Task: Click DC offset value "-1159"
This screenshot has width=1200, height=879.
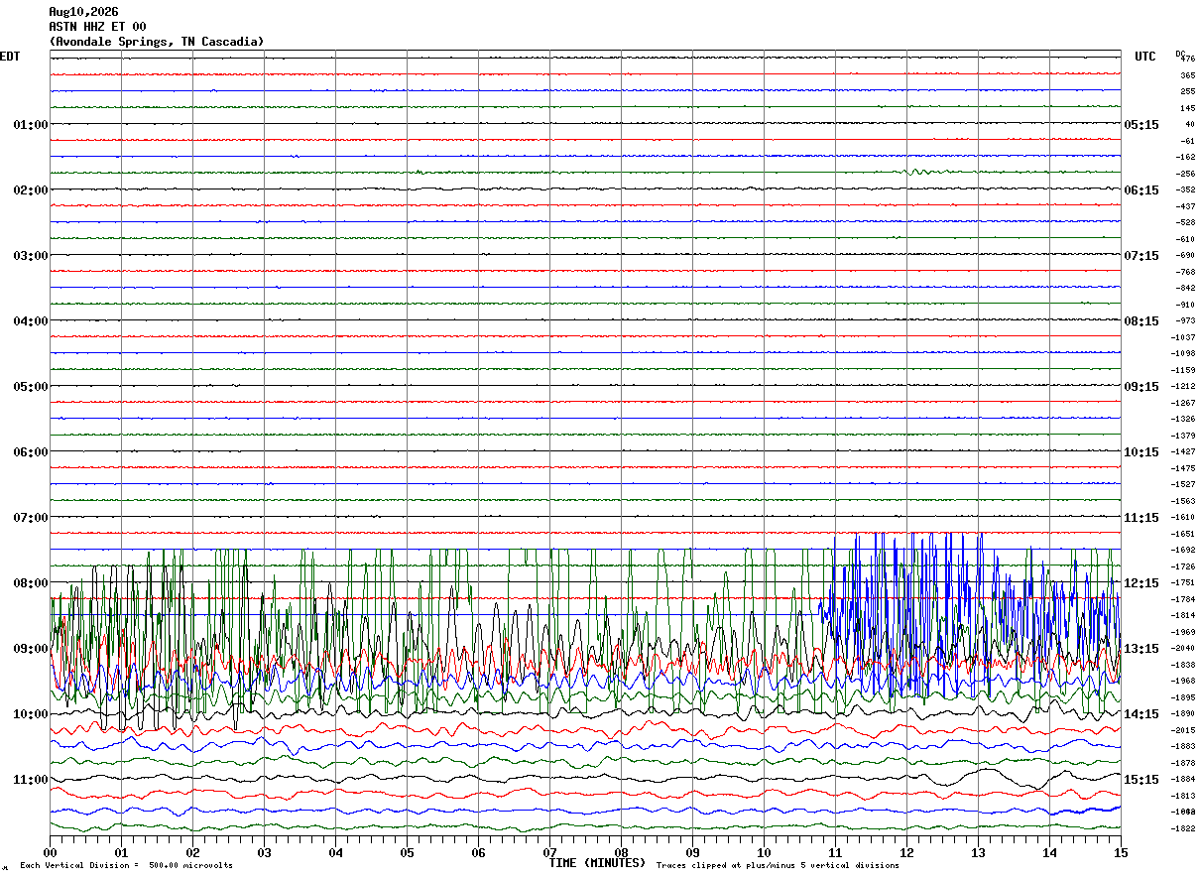Action: pos(1184,370)
